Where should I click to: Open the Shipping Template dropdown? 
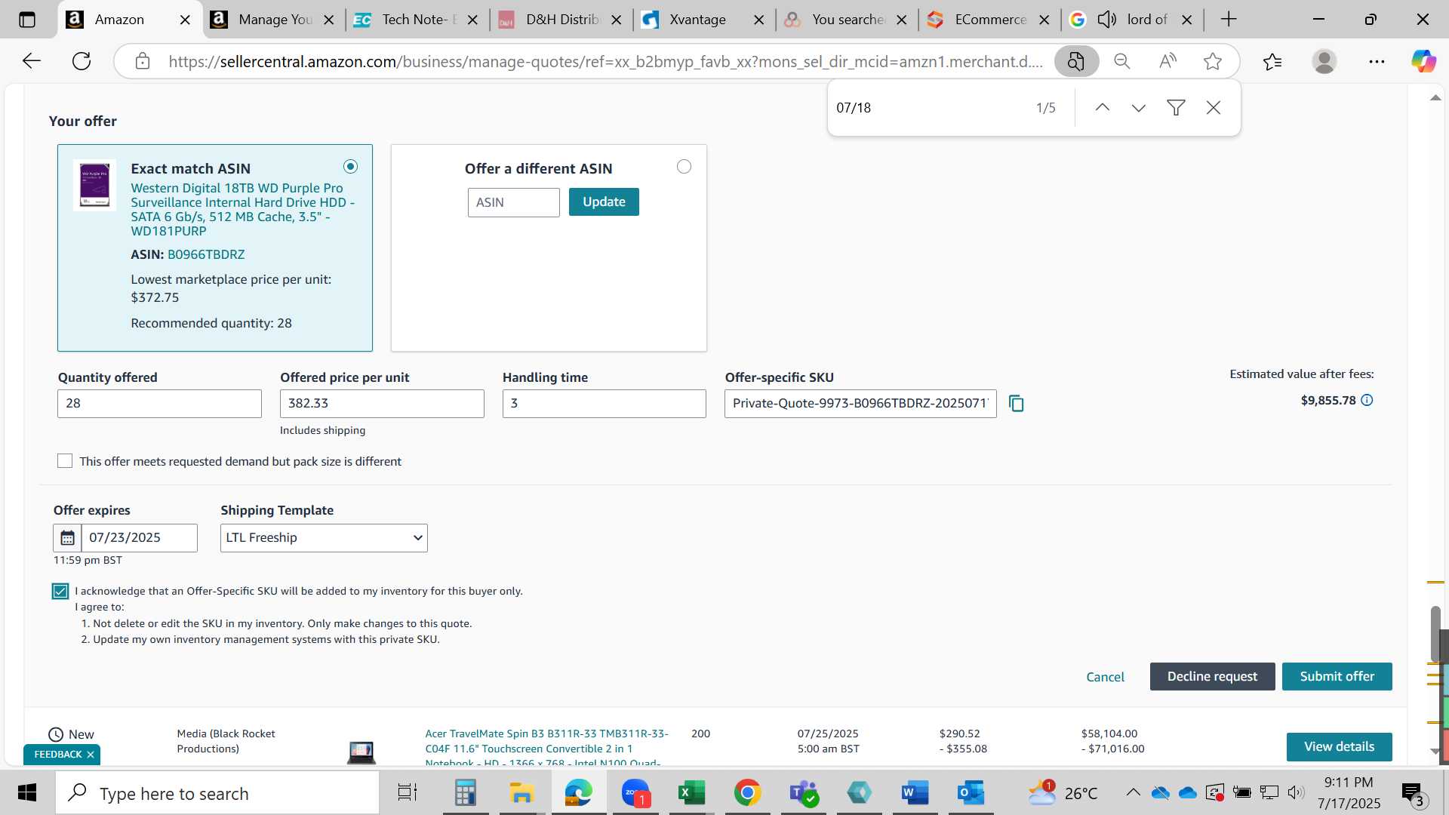pyautogui.click(x=324, y=538)
